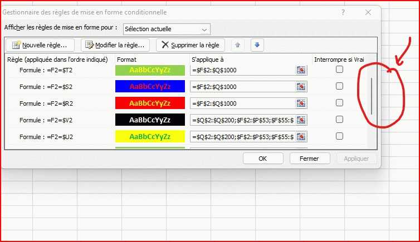Open the Sélection actuelle dropdown

(167, 29)
